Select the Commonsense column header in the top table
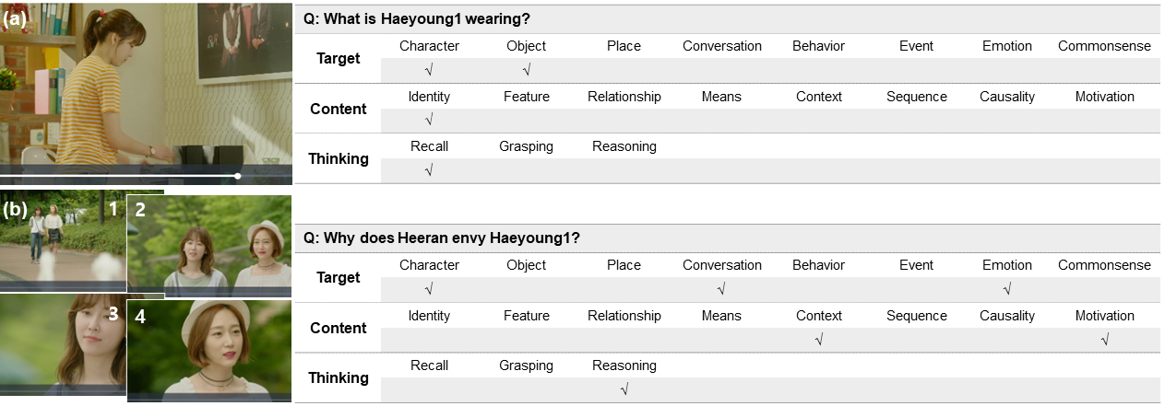Viewport: 1165px width, 406px height. (x=1104, y=46)
